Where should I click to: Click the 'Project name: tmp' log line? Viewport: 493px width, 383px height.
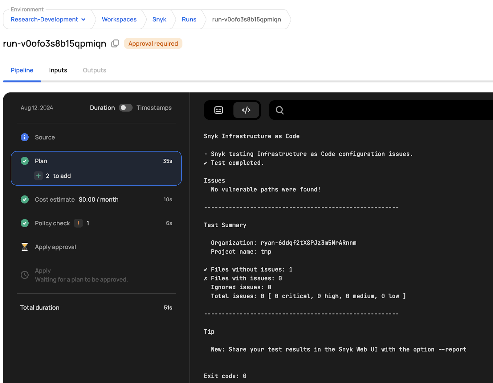tap(241, 252)
